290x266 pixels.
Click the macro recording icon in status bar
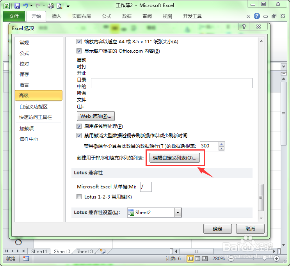pyautogui.click(x=26, y=259)
